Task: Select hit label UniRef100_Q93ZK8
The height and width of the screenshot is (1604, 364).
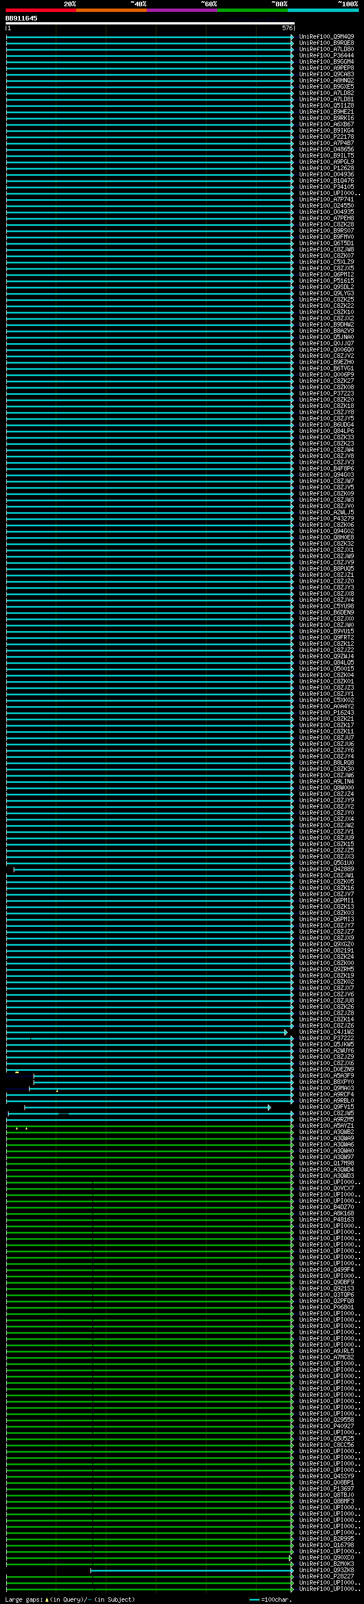Action: pos(326,1570)
